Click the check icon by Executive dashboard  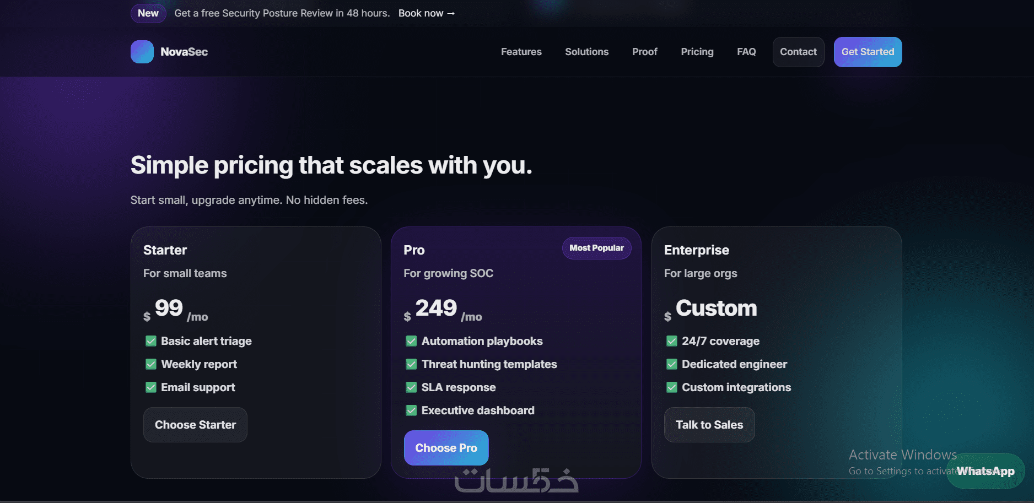tap(411, 410)
